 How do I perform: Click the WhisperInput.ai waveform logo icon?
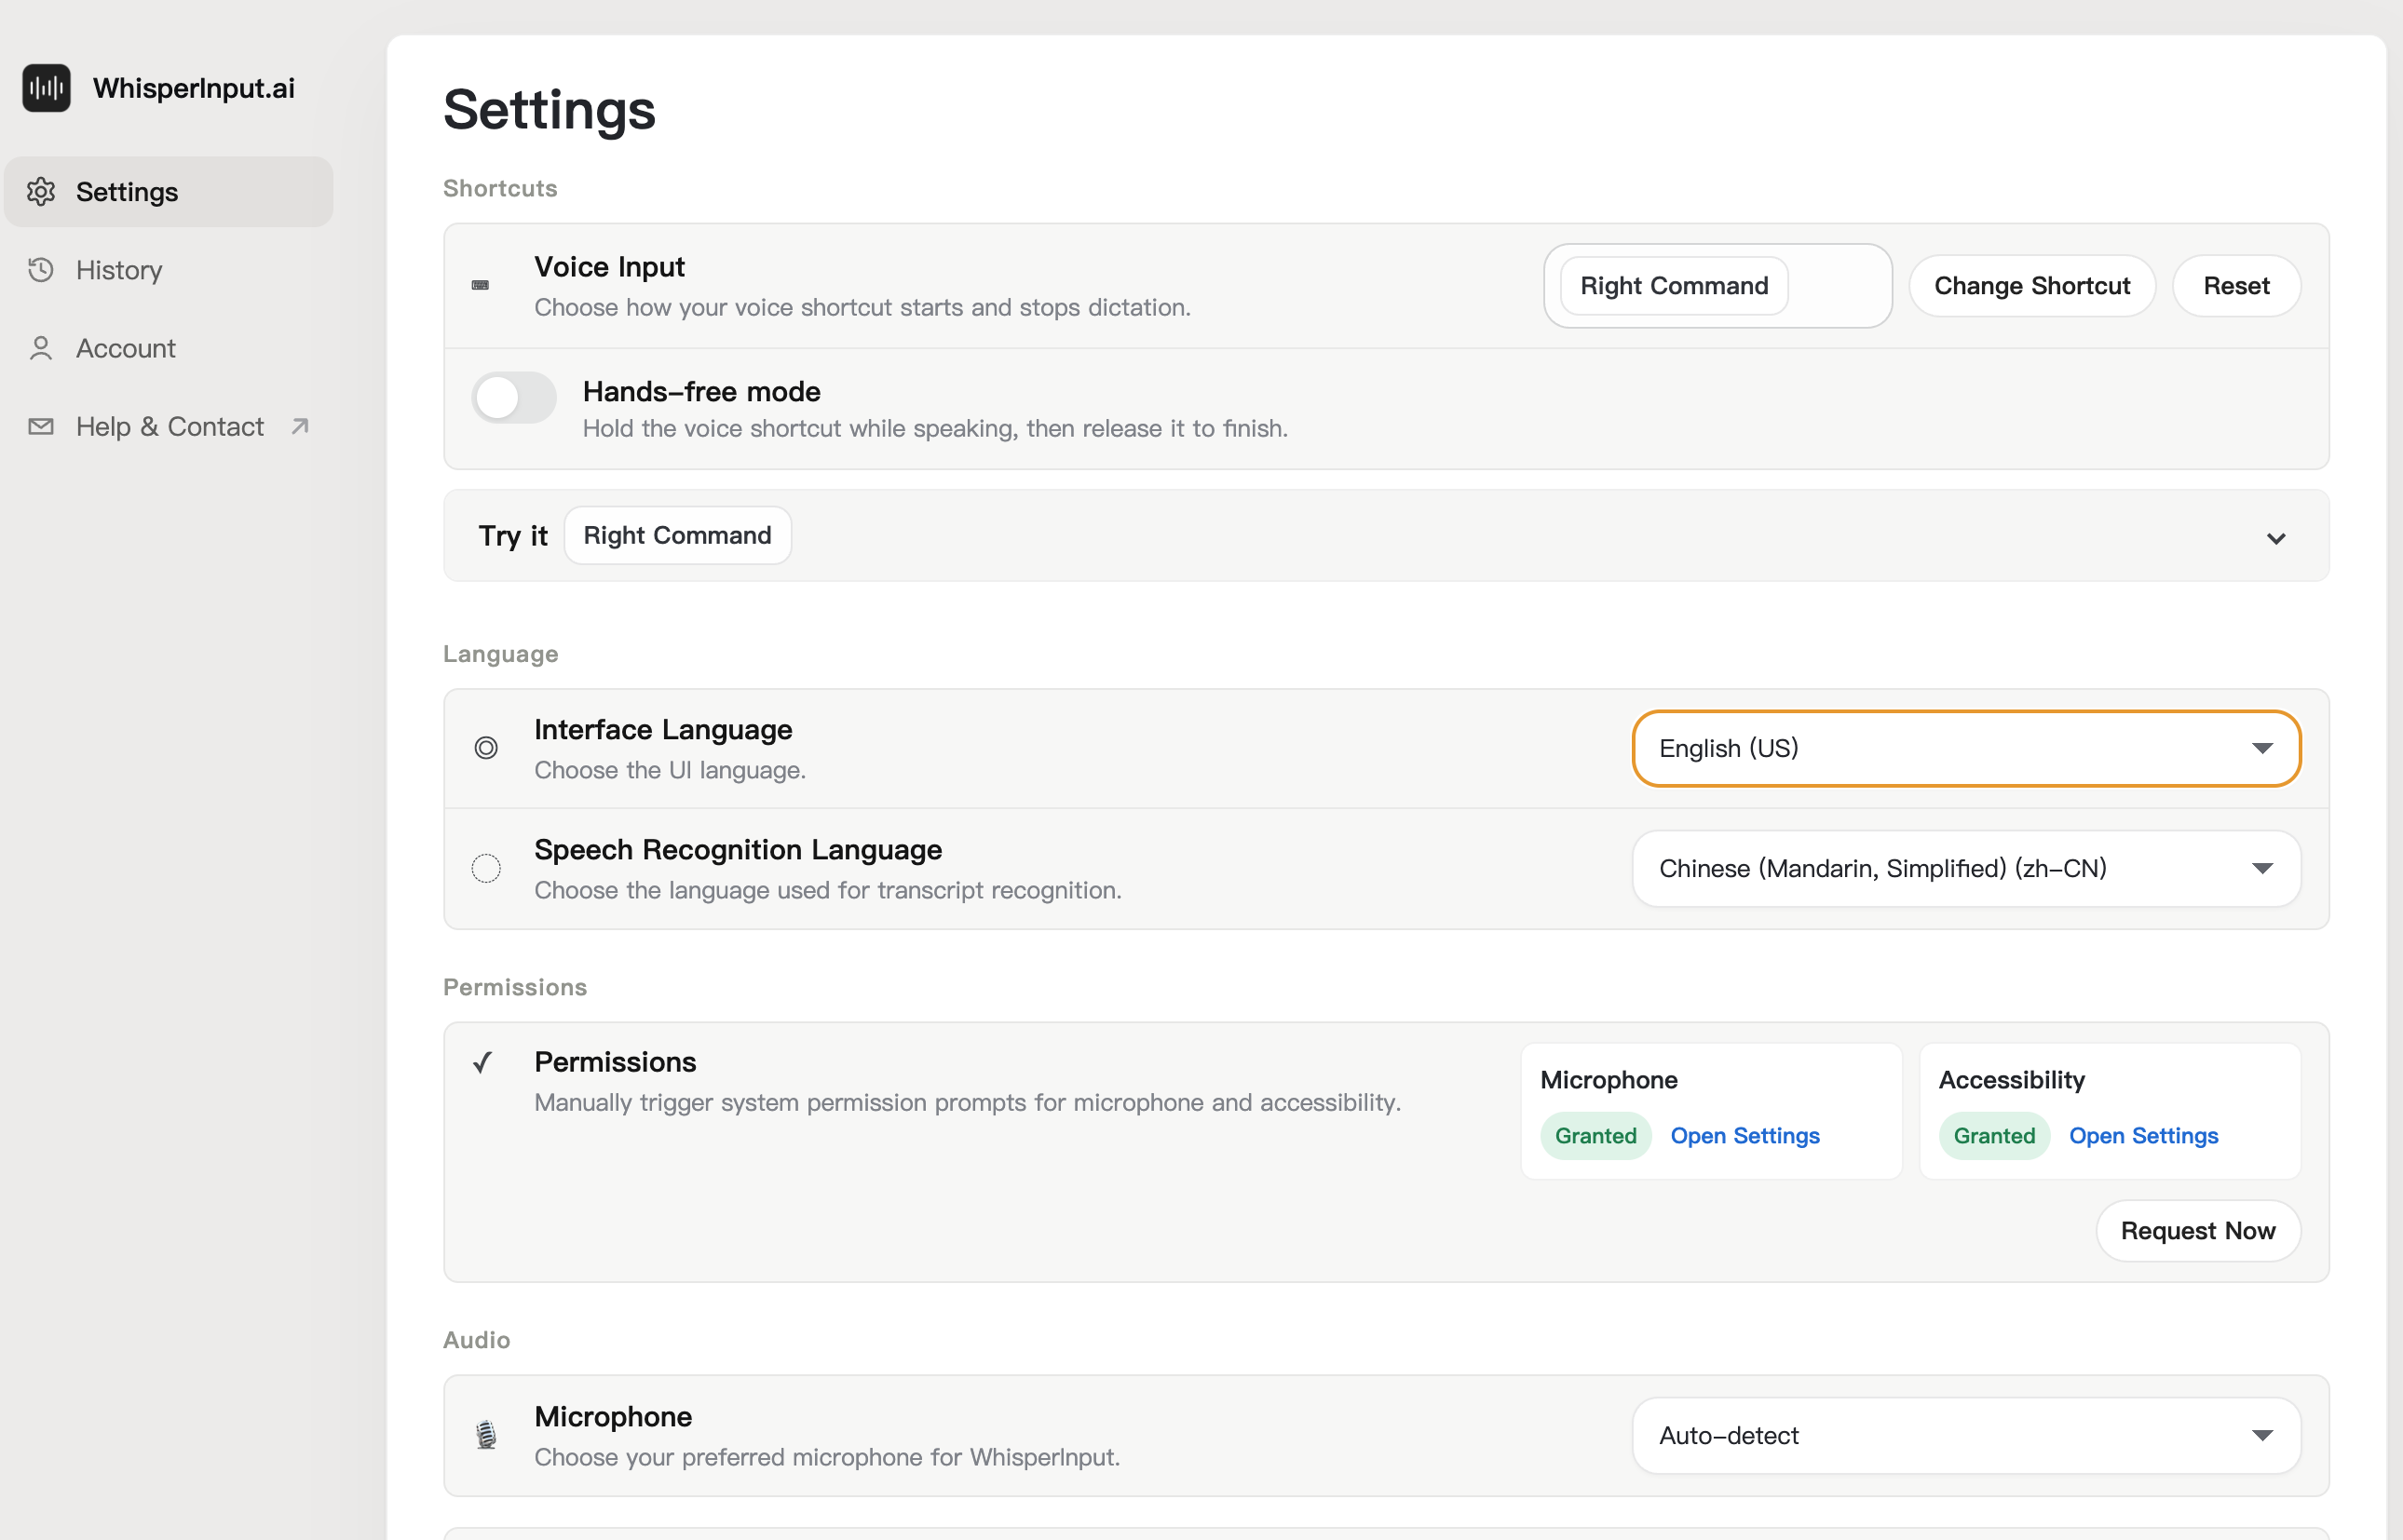pyautogui.click(x=46, y=88)
